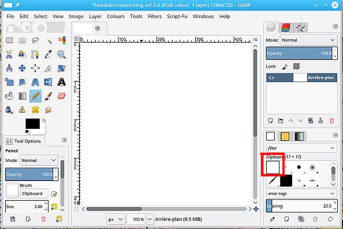The width and height of the screenshot is (343, 229).
Task: Select the Perspective tool
Action: [35, 82]
